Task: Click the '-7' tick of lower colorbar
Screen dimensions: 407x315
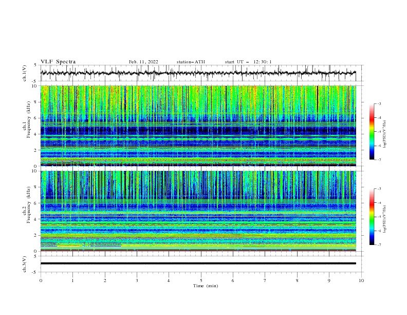Action: [379, 245]
